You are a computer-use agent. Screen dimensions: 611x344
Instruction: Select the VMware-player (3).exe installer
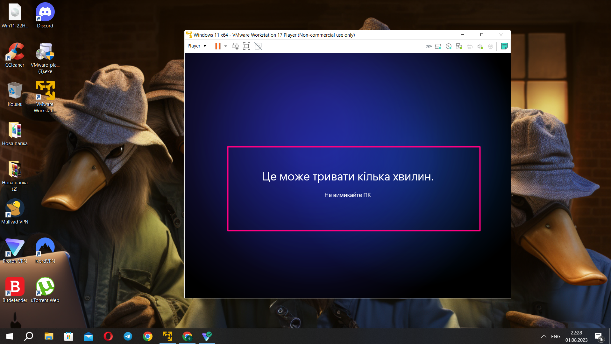pos(45,58)
